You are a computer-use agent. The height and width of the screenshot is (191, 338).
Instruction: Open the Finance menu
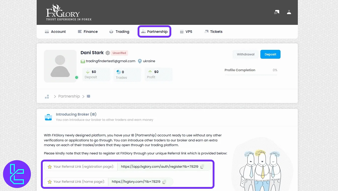(88, 32)
